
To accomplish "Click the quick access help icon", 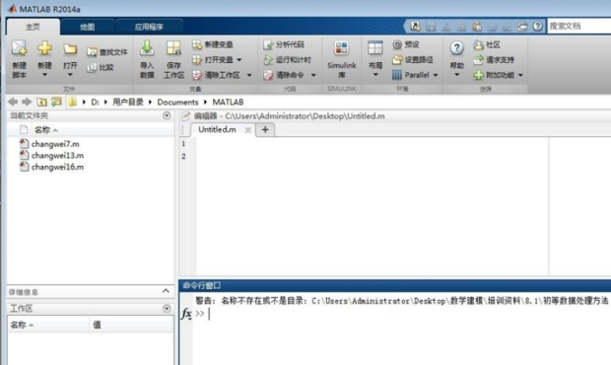I will (x=537, y=27).
